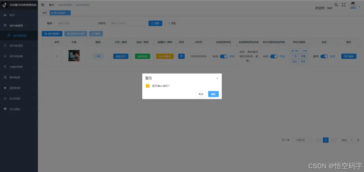This screenshot has height=172, width=364.
Task: Click the 多少钱 keyword tag
Action: click(x=294, y=51)
